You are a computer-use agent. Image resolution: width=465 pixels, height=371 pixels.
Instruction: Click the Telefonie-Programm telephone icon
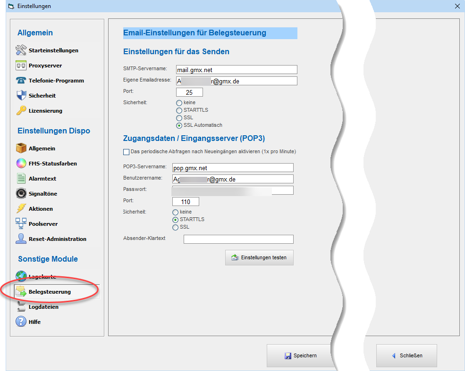click(x=21, y=81)
